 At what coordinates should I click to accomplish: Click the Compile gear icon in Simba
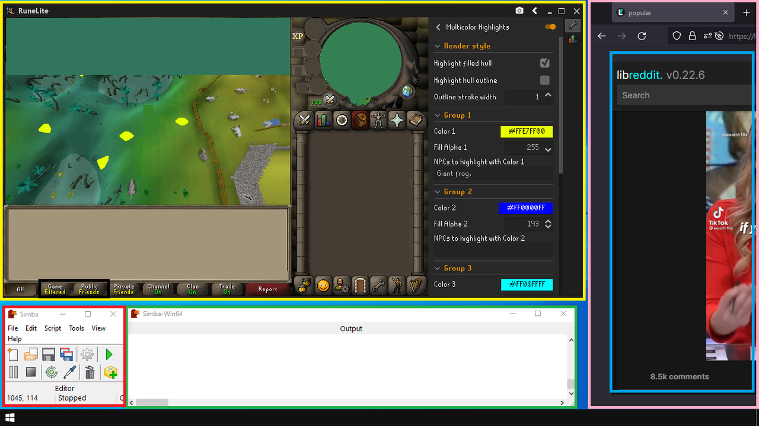pos(87,354)
